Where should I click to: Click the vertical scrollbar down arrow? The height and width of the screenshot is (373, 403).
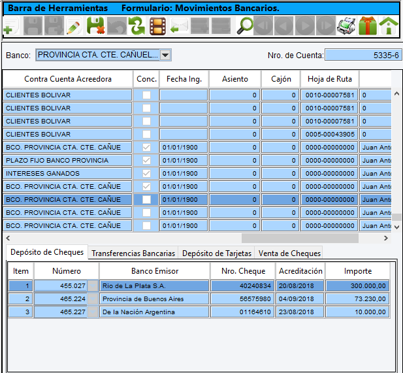tap(397, 227)
